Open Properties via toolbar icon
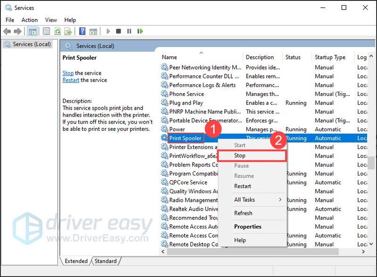Image resolution: width=377 pixels, height=277 pixels. point(46,32)
